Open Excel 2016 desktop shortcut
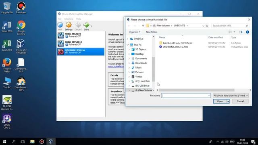This screenshot has height=145, width=258. (x=7, y=45)
